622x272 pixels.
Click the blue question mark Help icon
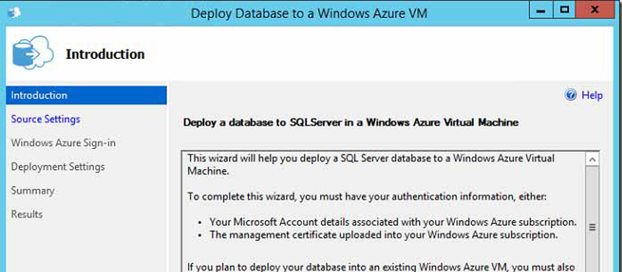(571, 95)
